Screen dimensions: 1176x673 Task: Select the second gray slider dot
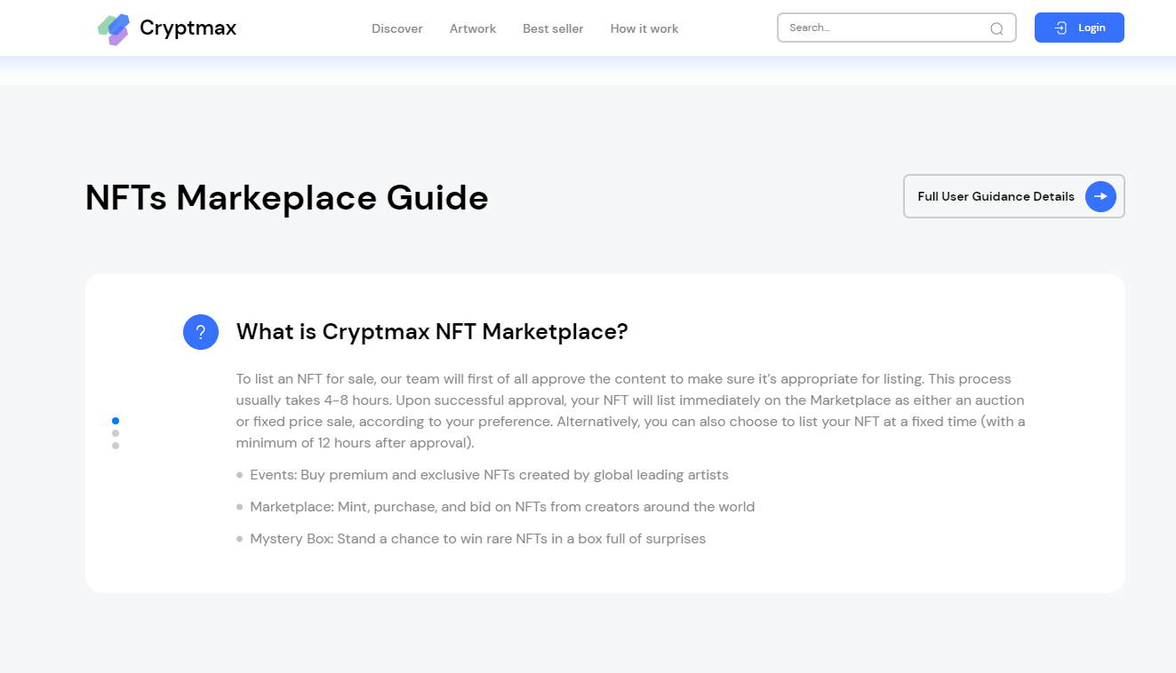click(x=116, y=433)
